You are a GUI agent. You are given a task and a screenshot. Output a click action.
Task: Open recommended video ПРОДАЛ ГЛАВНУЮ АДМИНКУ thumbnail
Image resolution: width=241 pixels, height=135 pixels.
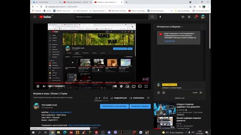[165, 109]
